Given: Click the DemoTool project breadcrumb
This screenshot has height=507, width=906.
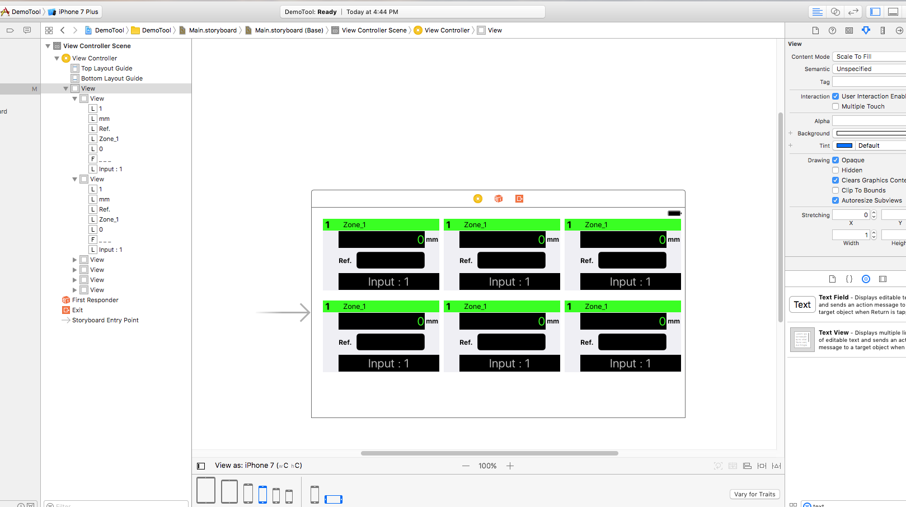Looking at the screenshot, I should 105,30.
